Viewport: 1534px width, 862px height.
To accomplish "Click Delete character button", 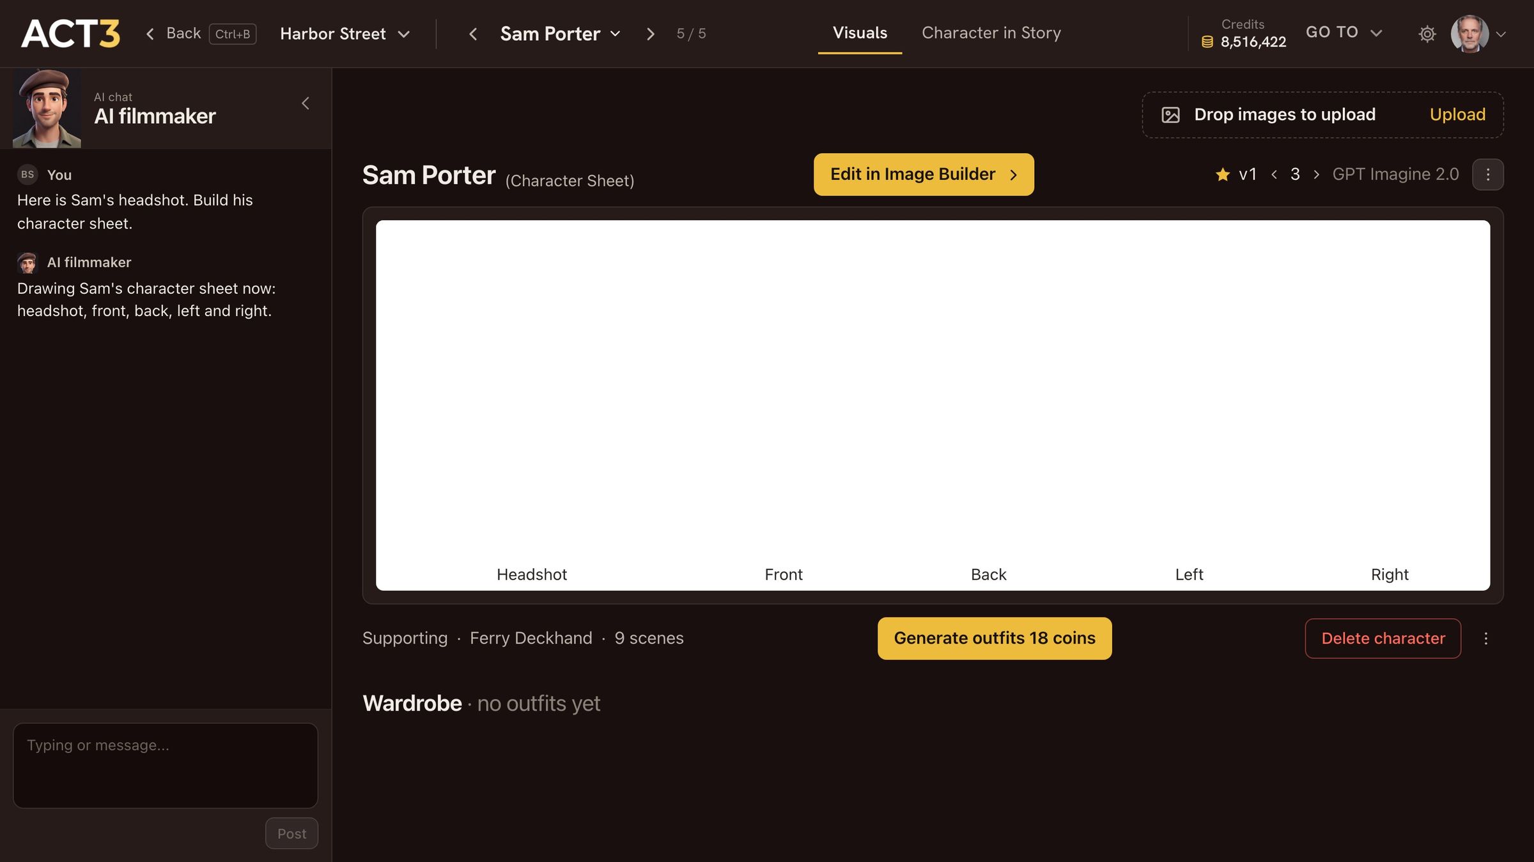I will point(1383,638).
